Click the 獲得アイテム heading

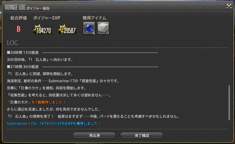(x=95, y=18)
